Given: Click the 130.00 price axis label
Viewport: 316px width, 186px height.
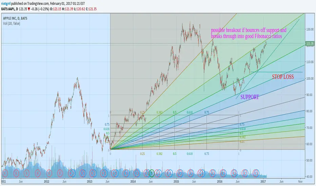Looking at the screenshot, I should (310, 29).
